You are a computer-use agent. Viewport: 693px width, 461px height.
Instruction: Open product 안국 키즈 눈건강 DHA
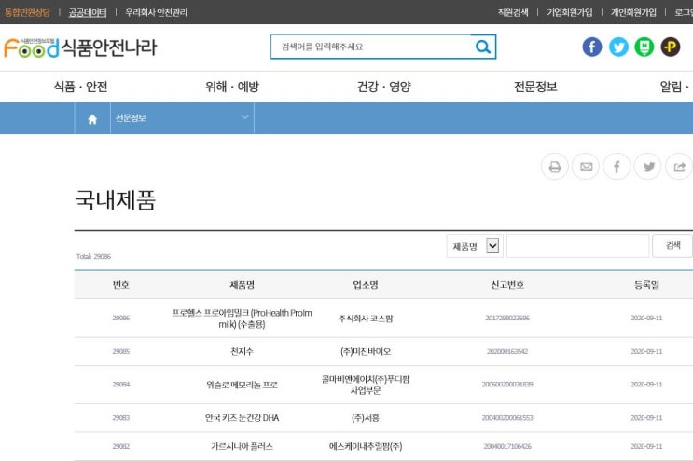(x=242, y=418)
